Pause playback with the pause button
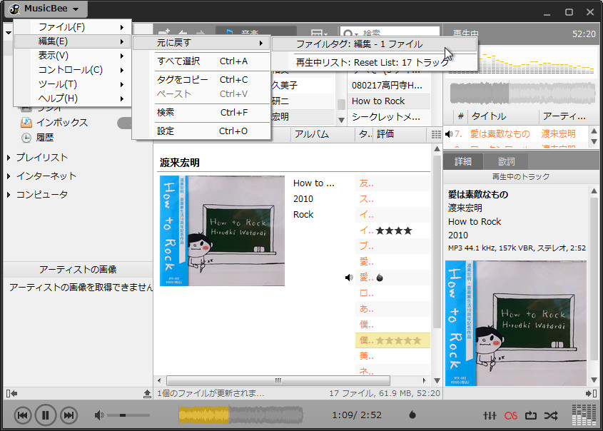603x431 pixels. click(x=44, y=415)
